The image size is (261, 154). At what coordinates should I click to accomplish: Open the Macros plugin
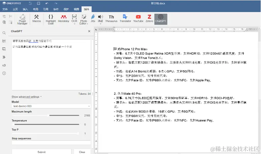tap(36, 18)
